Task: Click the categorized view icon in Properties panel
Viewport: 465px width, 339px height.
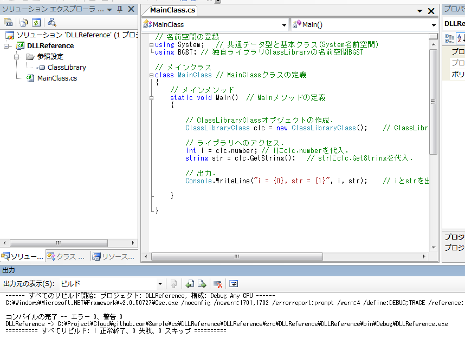Action: click(x=449, y=38)
